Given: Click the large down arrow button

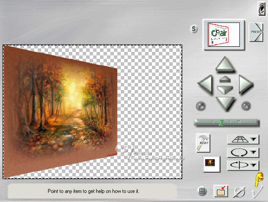Looking at the screenshot, I should point(225,104).
